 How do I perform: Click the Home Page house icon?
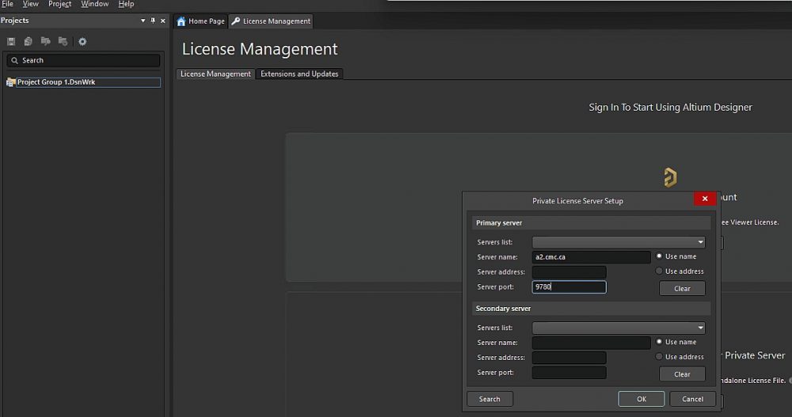181,21
